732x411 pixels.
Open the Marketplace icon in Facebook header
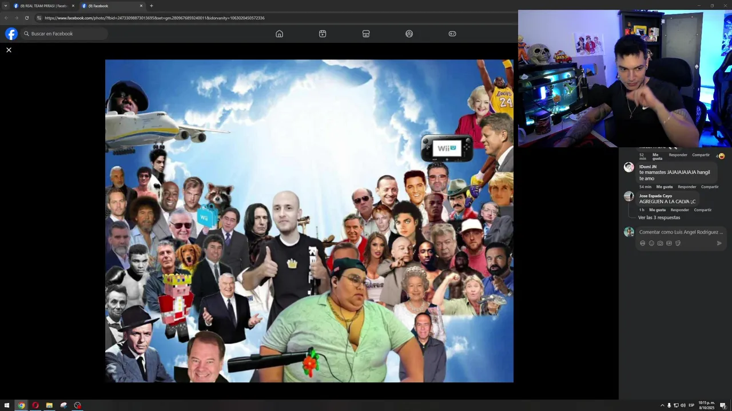(x=366, y=34)
